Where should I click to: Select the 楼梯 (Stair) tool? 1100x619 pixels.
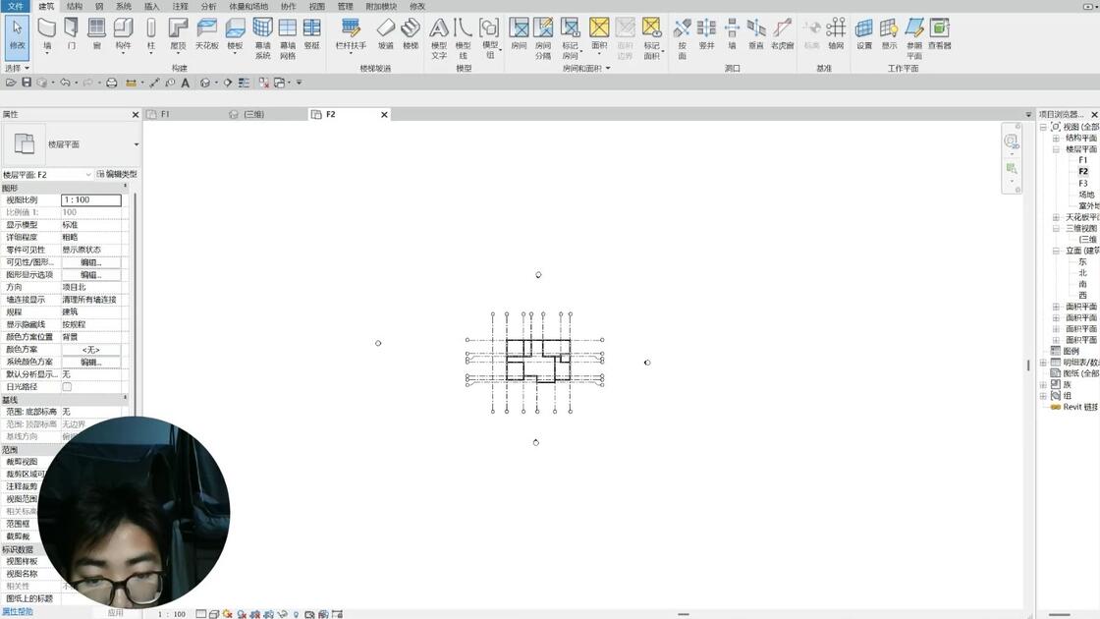click(412, 33)
